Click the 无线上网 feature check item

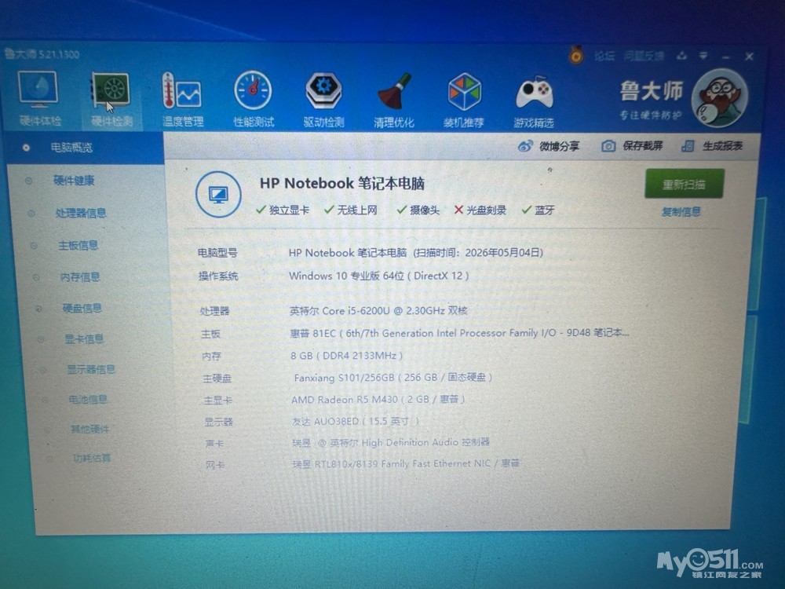(x=350, y=210)
